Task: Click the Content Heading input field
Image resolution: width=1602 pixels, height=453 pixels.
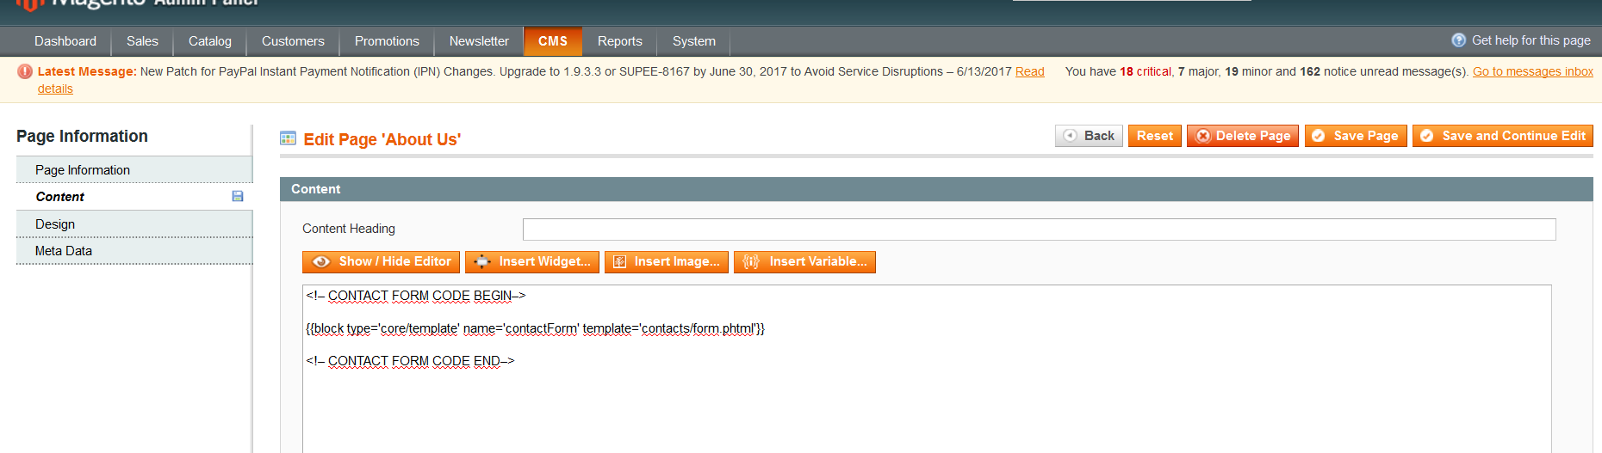Action: click(x=1039, y=229)
